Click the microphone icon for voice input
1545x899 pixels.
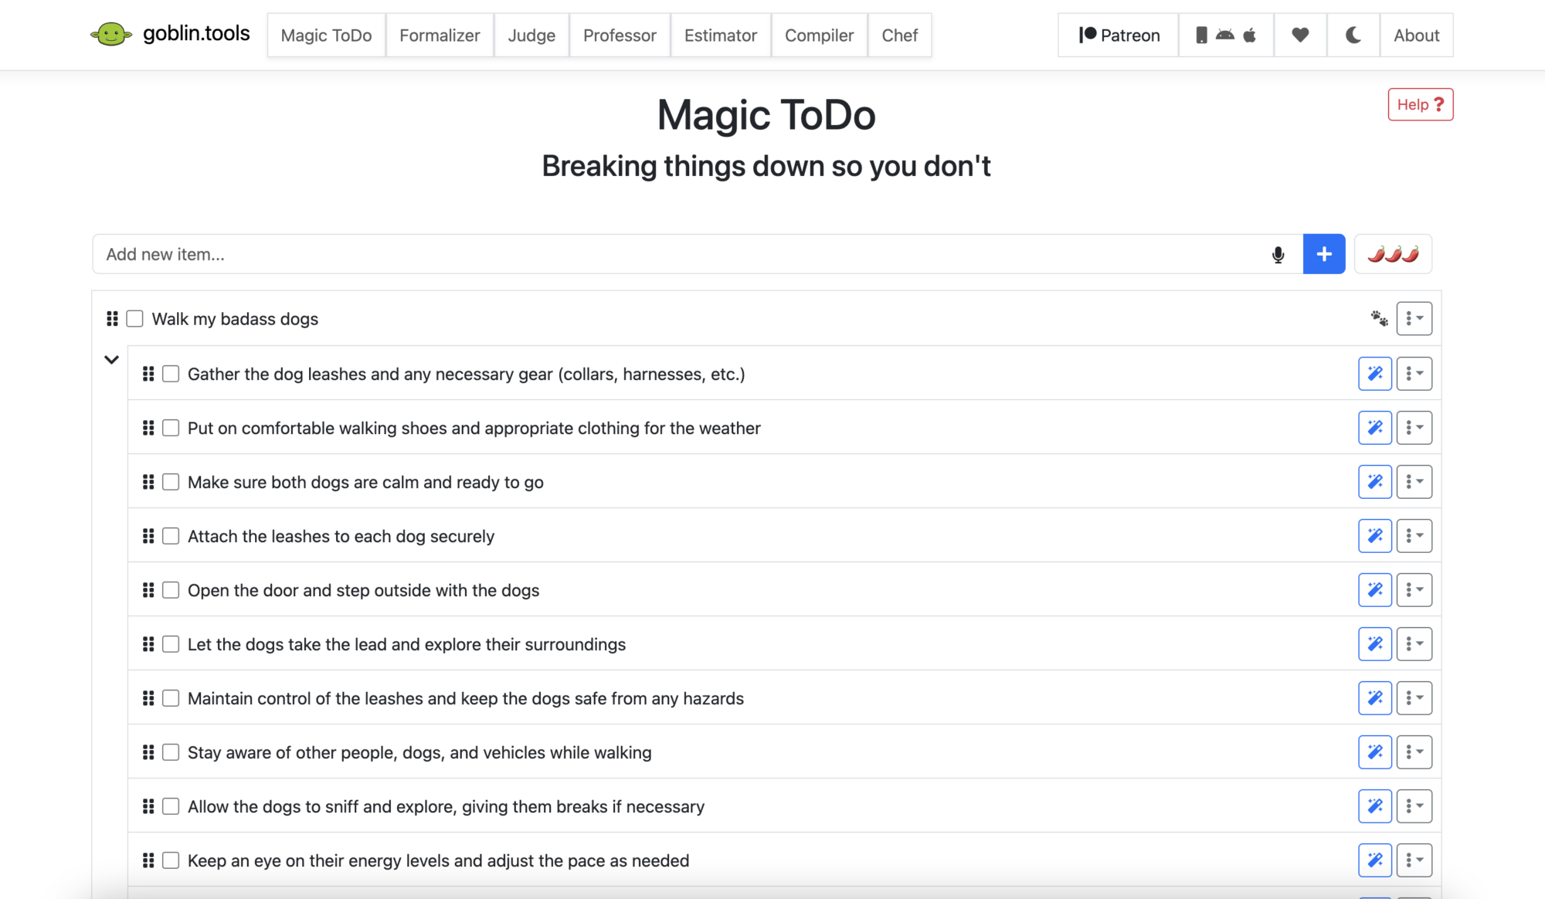click(1278, 254)
